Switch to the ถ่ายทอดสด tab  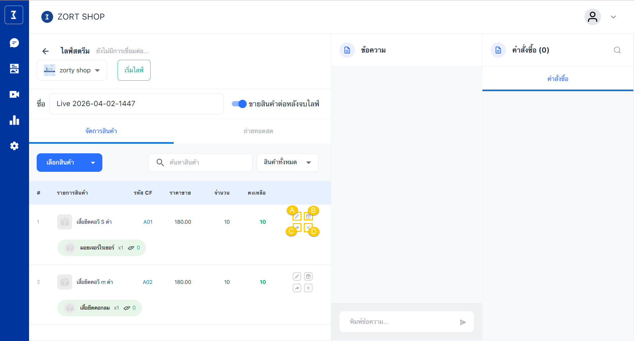[x=258, y=131]
